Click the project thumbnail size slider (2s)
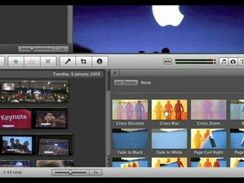 [37, 49]
